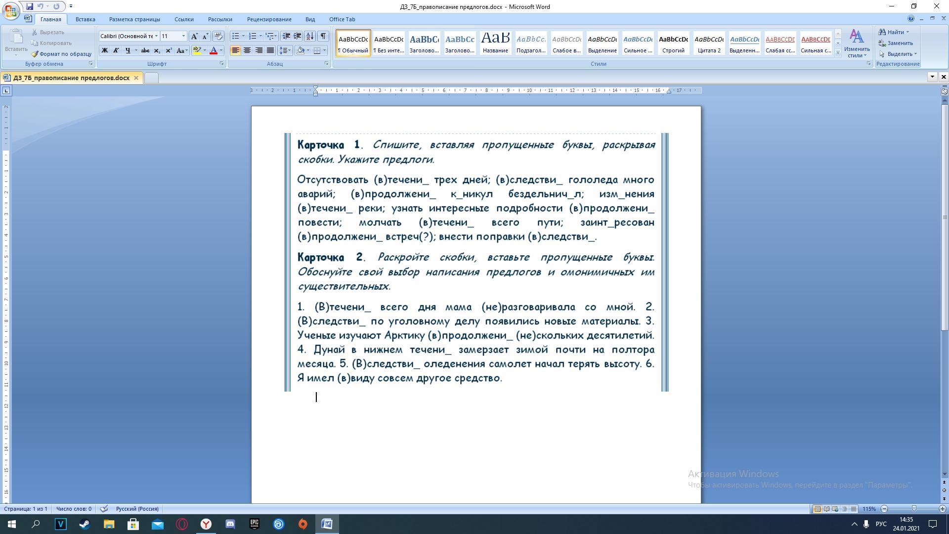Image resolution: width=949 pixels, height=534 pixels.
Task: Click Copy (Копировать) button
Action: 51,43
